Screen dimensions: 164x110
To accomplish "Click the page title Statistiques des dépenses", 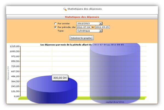I will 84,9.
